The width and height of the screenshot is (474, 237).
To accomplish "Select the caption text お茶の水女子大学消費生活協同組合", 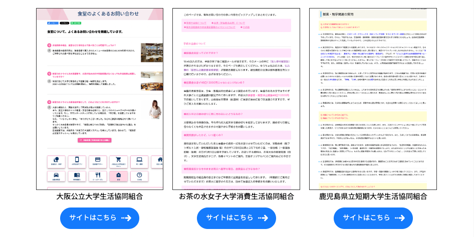I will tap(236, 196).
